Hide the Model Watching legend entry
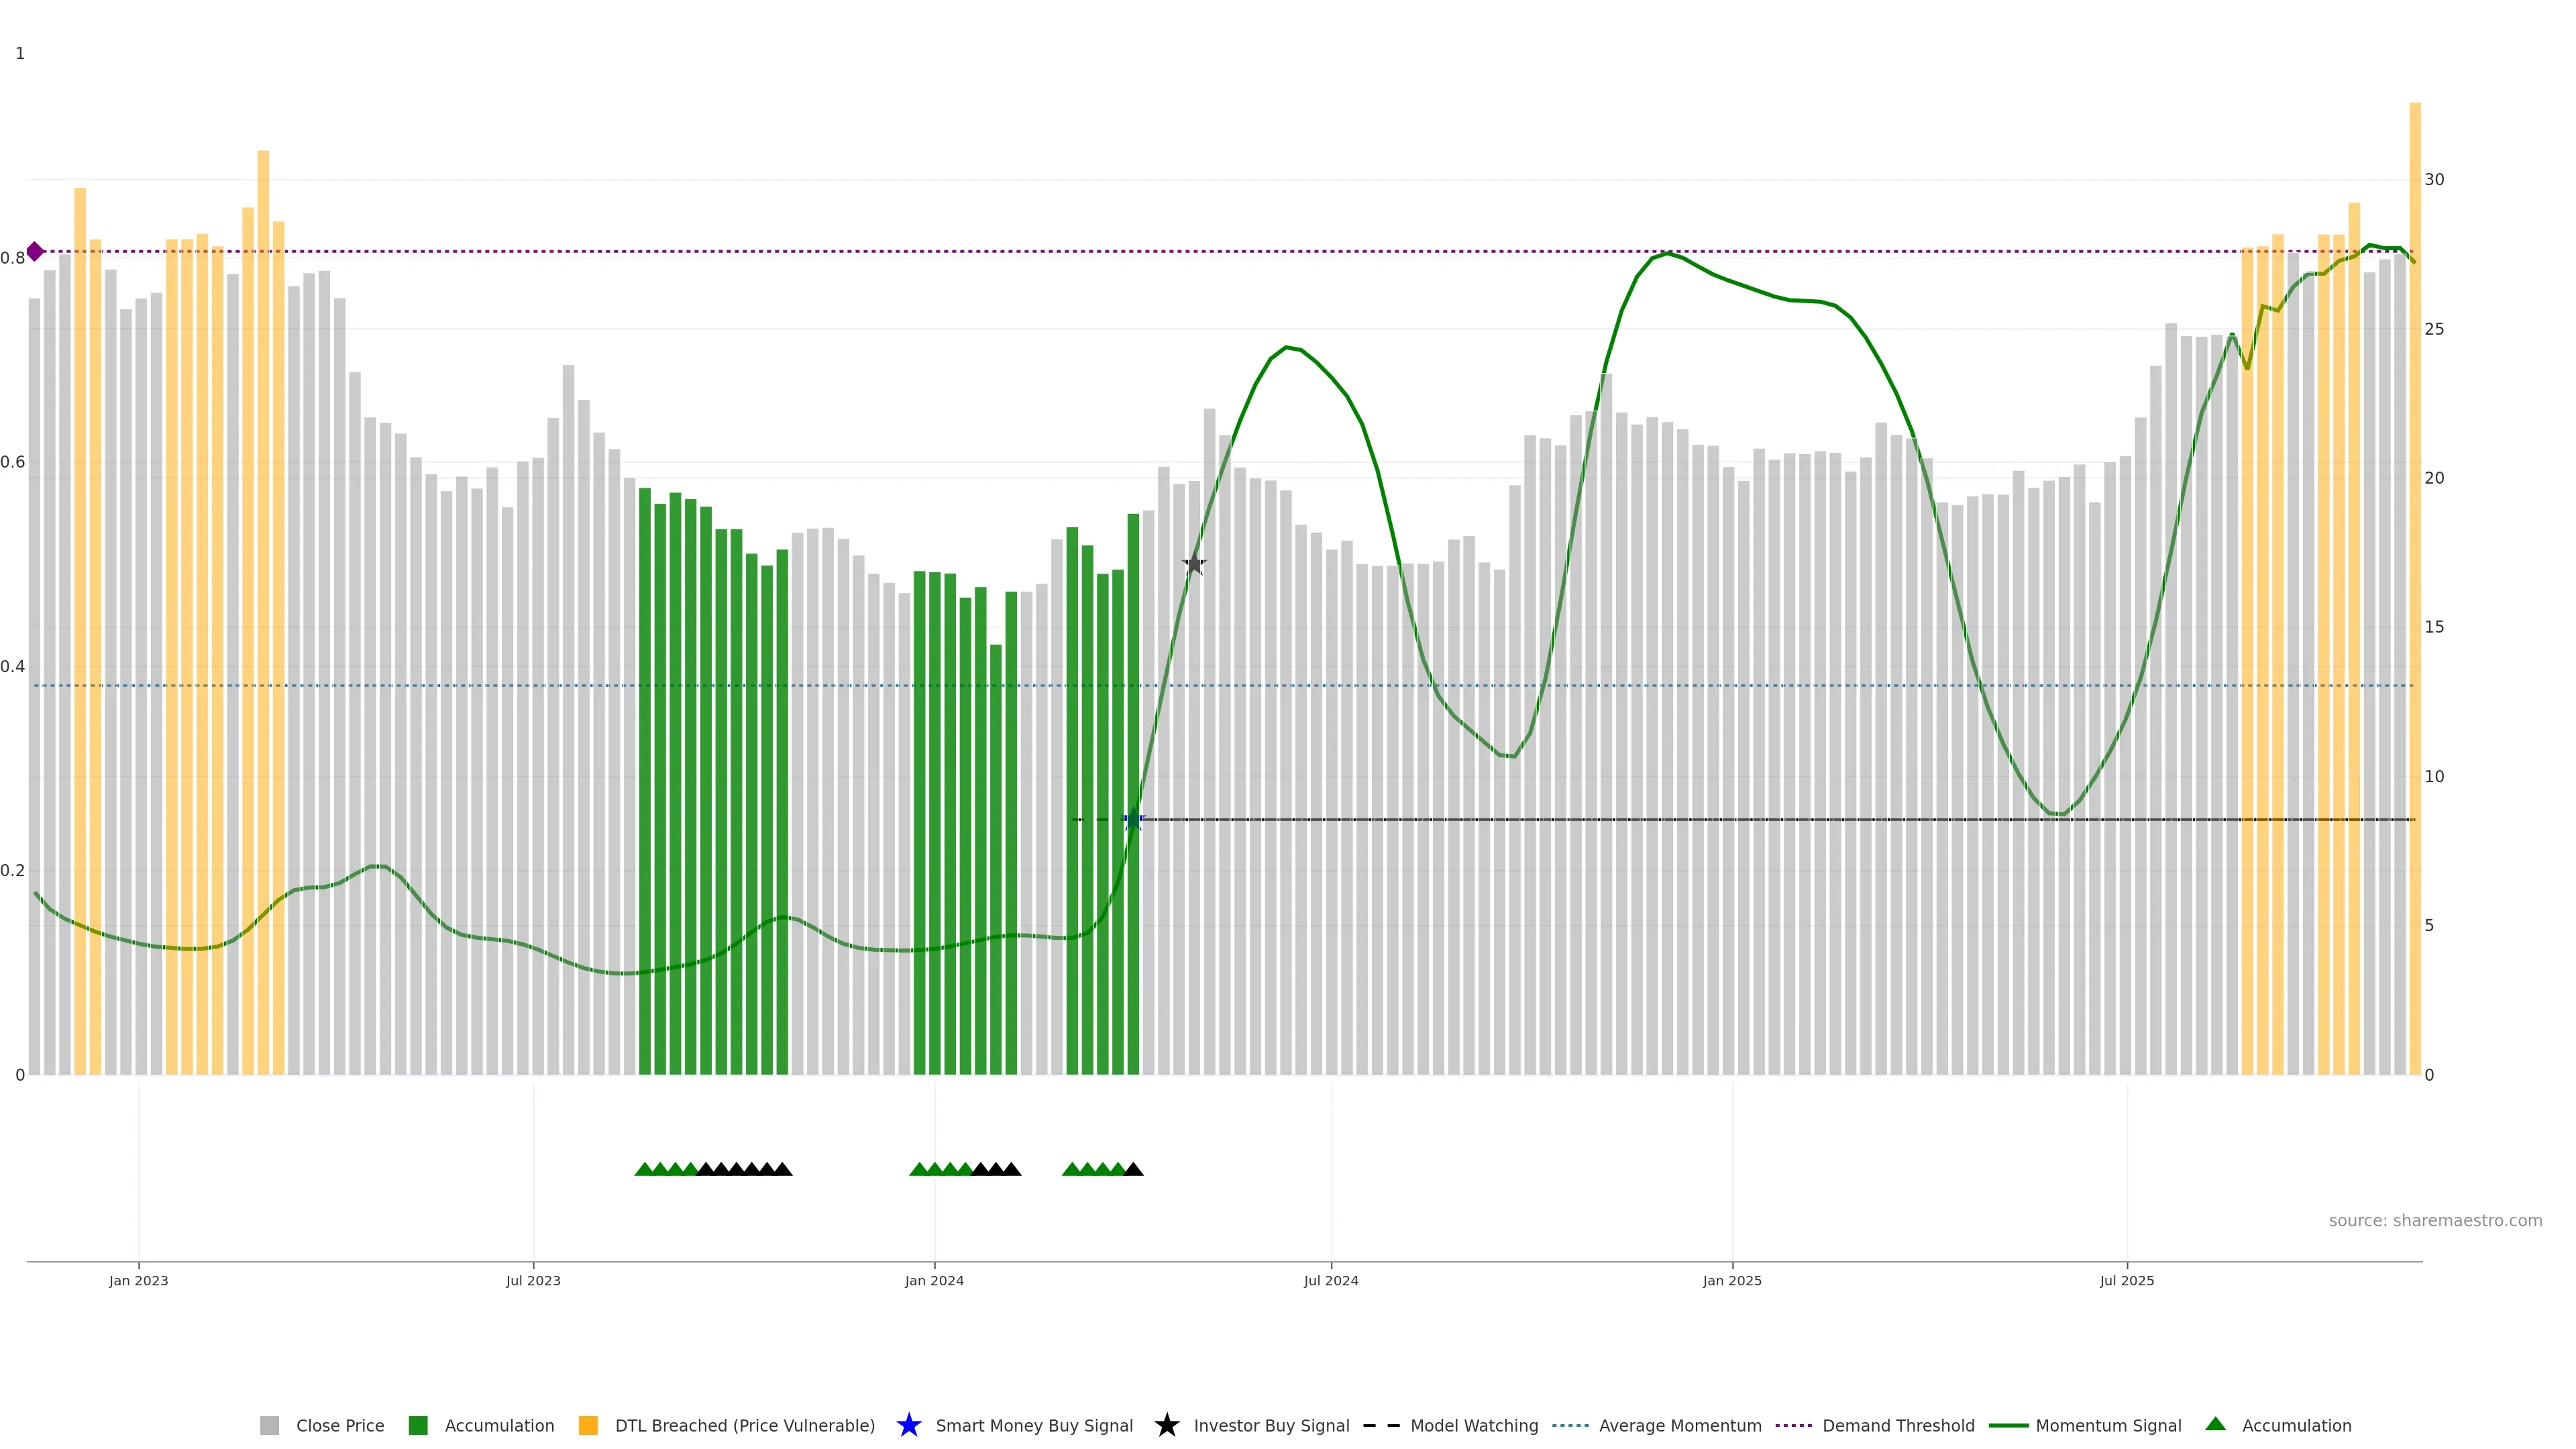This screenshot has width=2576, height=1449. (x=1473, y=1425)
